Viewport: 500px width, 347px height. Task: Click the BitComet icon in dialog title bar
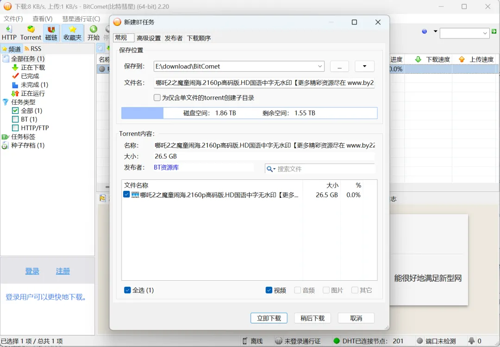click(x=117, y=22)
